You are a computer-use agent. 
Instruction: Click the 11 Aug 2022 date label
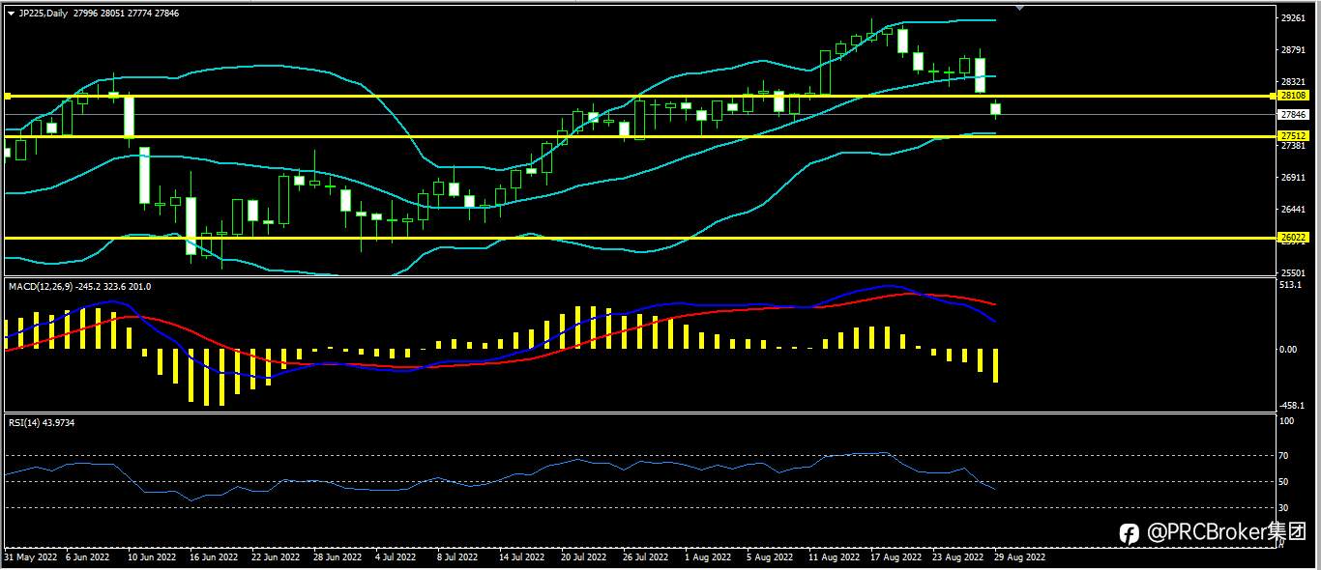coord(834,557)
